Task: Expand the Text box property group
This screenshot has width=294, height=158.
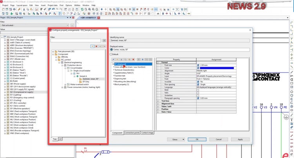Action: pyautogui.click(x=158, y=101)
